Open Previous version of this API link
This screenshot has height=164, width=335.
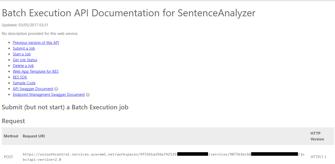click(36, 43)
